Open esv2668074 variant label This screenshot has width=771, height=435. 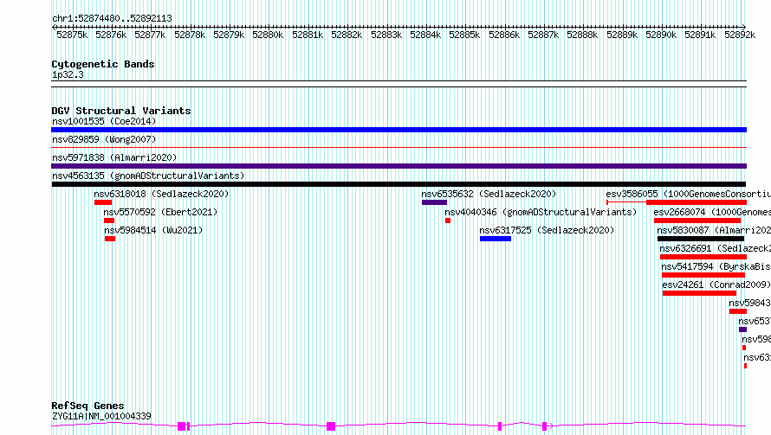click(712, 212)
